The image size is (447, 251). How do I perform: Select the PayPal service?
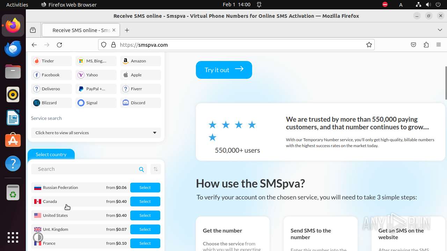click(96, 89)
